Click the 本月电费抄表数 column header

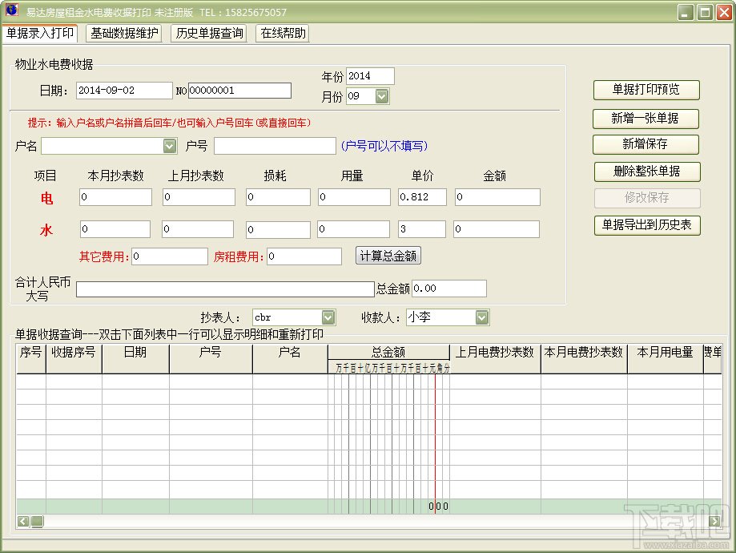pyautogui.click(x=584, y=359)
